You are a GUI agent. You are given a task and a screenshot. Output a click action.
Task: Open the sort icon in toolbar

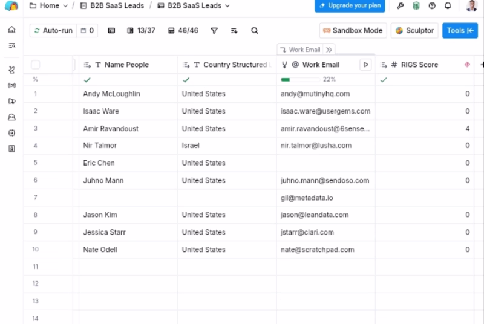click(x=234, y=30)
